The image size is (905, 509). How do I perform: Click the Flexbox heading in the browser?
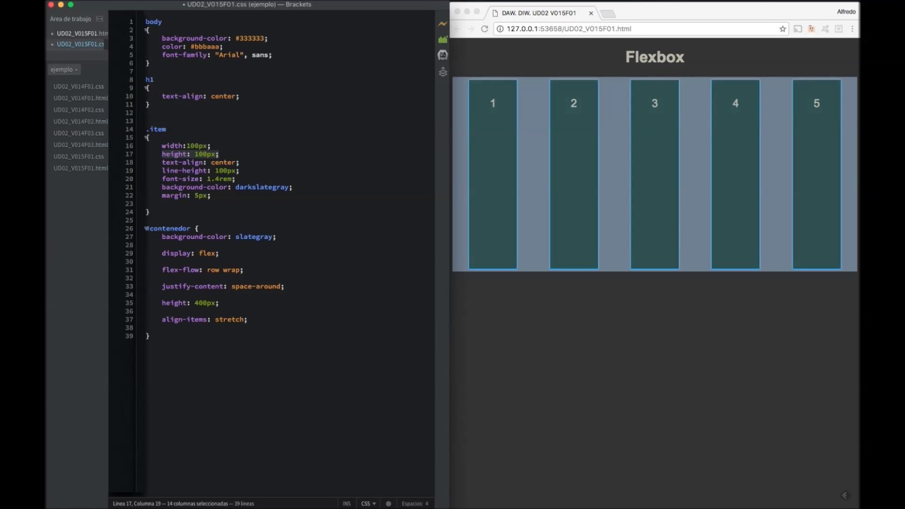[x=655, y=57]
